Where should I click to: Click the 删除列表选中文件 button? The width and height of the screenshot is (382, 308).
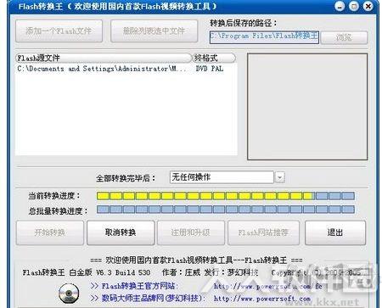(x=154, y=31)
